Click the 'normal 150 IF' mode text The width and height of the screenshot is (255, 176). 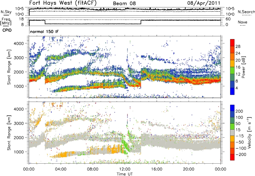click(x=44, y=31)
